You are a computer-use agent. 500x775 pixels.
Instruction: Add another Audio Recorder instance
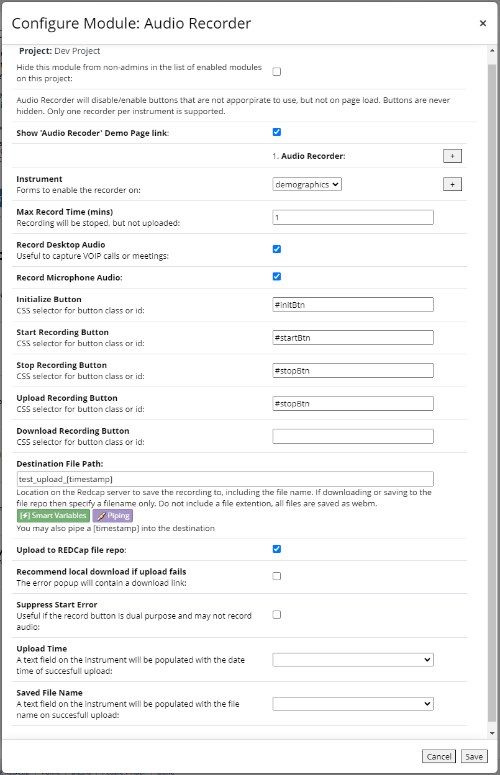(x=452, y=156)
